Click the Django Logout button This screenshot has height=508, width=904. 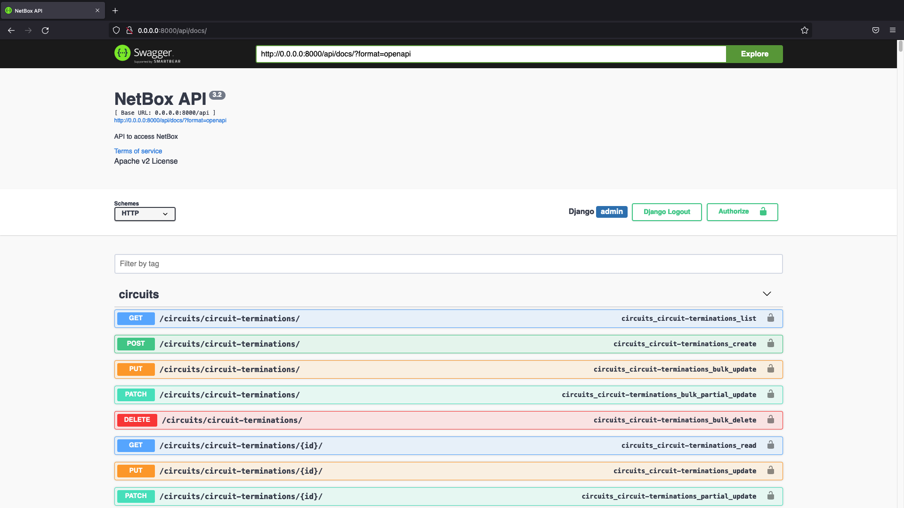pyautogui.click(x=666, y=212)
